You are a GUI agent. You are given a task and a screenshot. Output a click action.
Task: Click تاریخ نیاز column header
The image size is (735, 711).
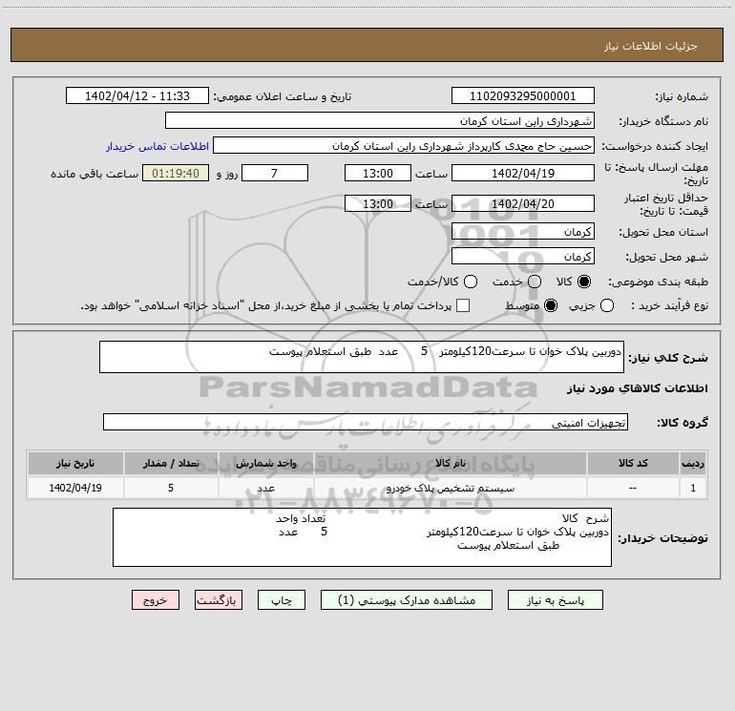[x=75, y=463]
